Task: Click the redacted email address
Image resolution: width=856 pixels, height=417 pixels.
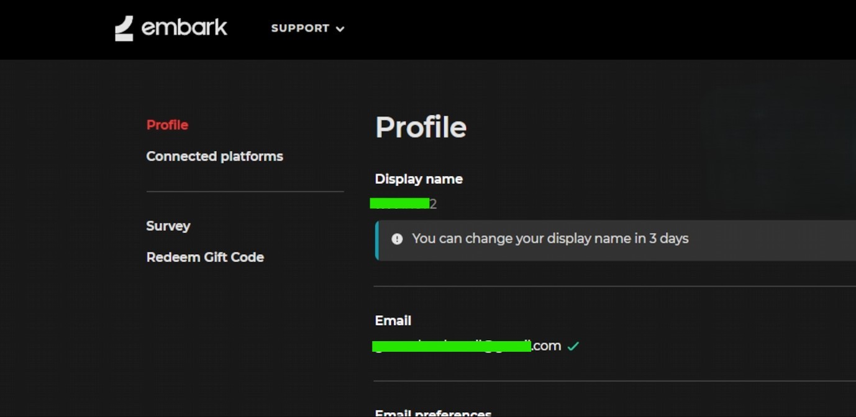Action: (467, 346)
